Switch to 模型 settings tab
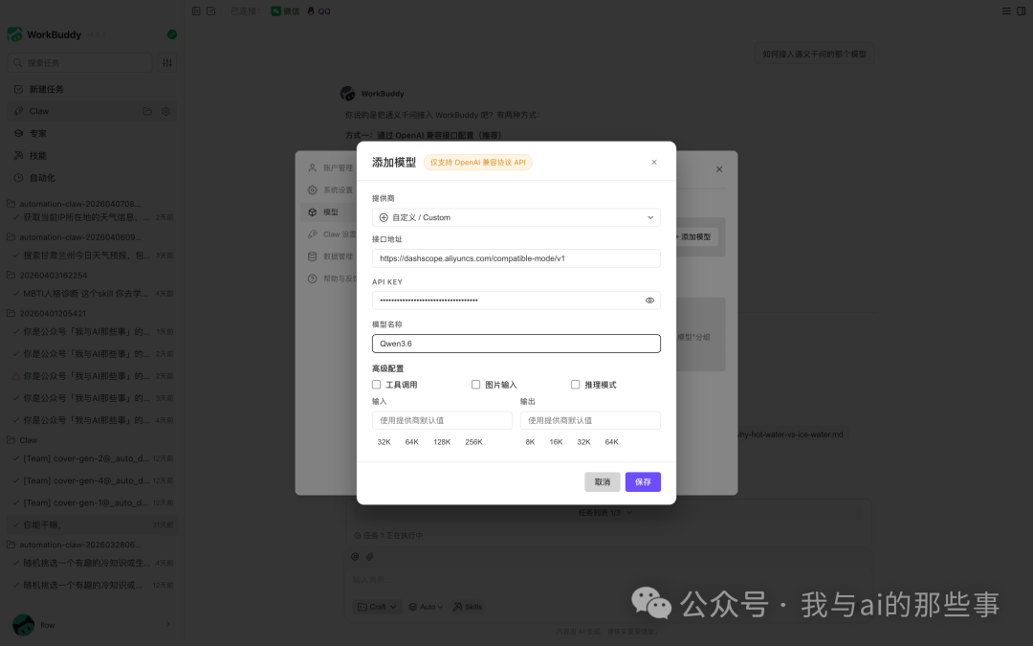The height and width of the screenshot is (646, 1033). [x=329, y=212]
